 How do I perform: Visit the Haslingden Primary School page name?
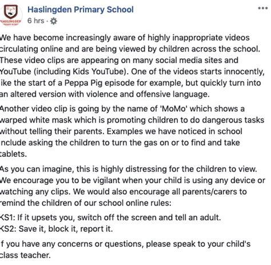tap(81, 10)
